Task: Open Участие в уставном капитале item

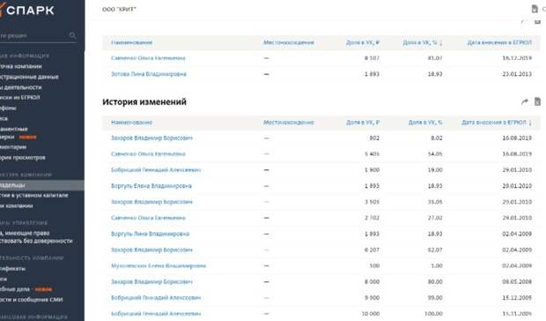Action: point(34,195)
